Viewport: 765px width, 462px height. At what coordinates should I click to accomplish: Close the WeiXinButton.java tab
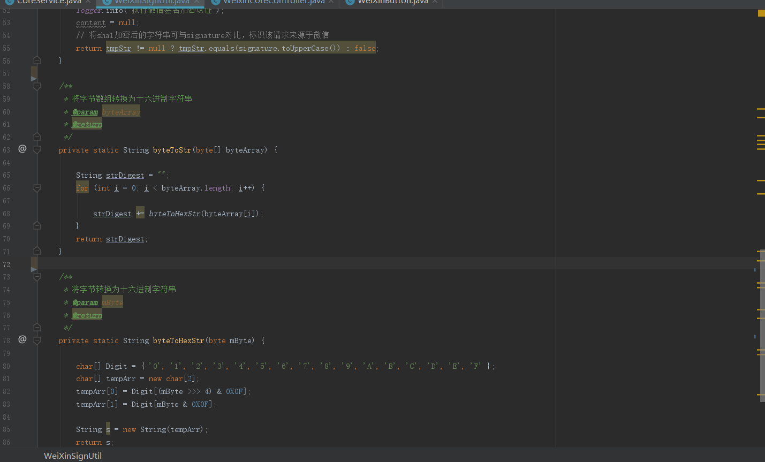[435, 2]
